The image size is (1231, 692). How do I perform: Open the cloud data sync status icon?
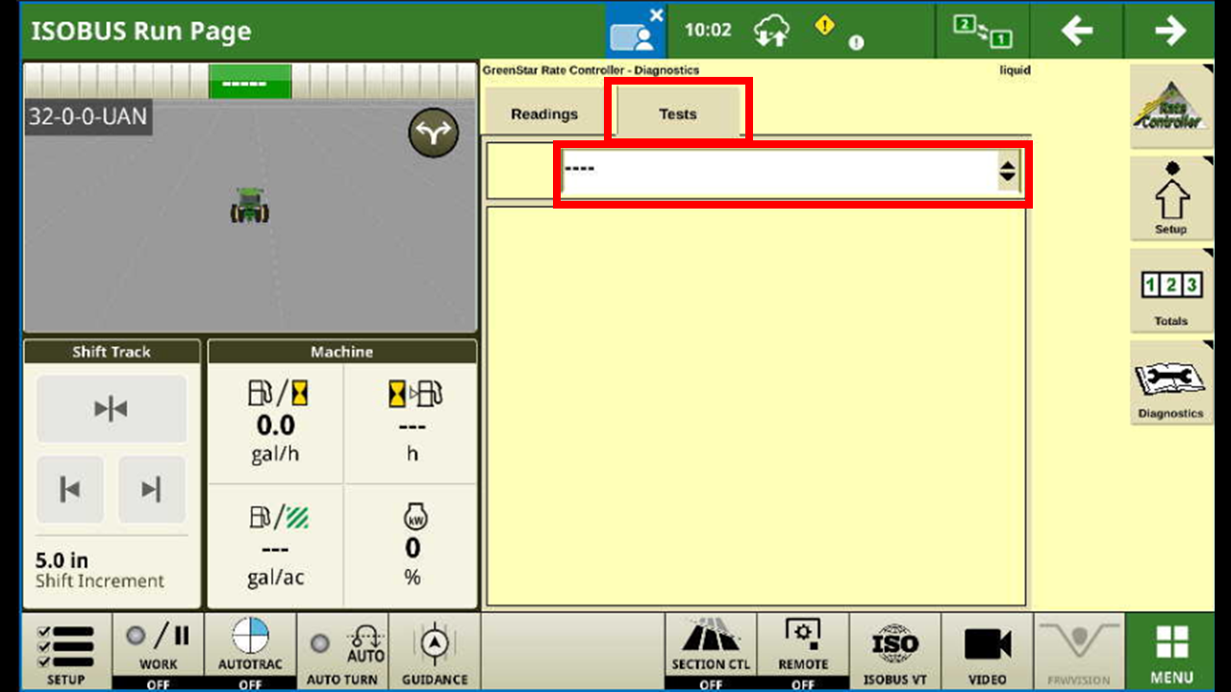pos(771,31)
